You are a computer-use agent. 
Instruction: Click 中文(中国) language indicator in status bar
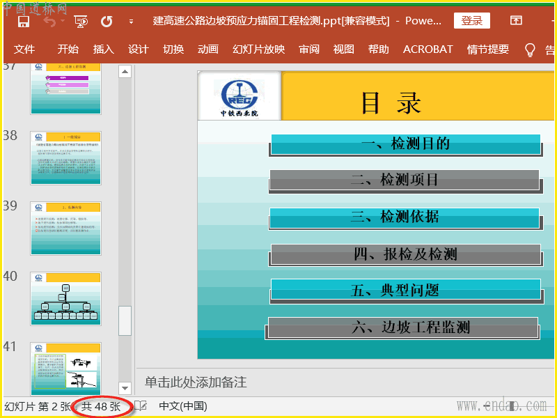click(x=183, y=406)
